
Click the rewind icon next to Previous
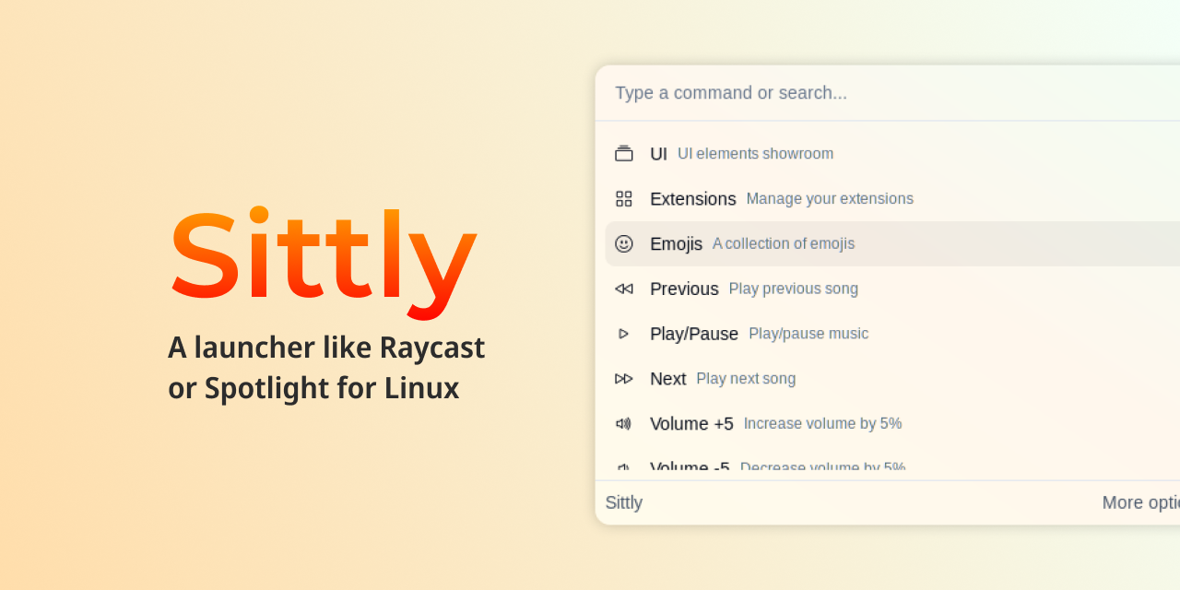pyautogui.click(x=624, y=289)
